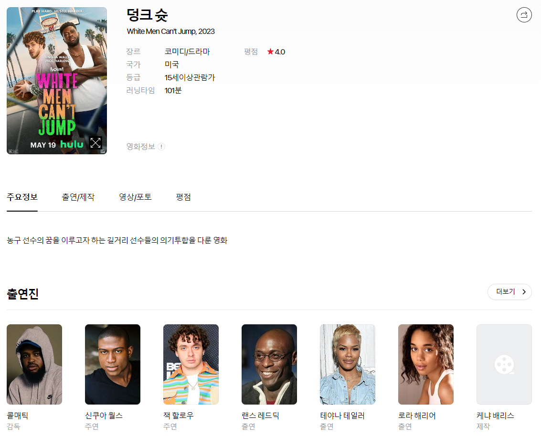Click the red star rating icon
This screenshot has width=541, height=438.
270,52
